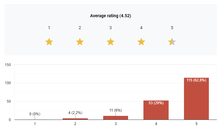Click the first gold star
This screenshot has height=130, width=219.
coord(49,42)
